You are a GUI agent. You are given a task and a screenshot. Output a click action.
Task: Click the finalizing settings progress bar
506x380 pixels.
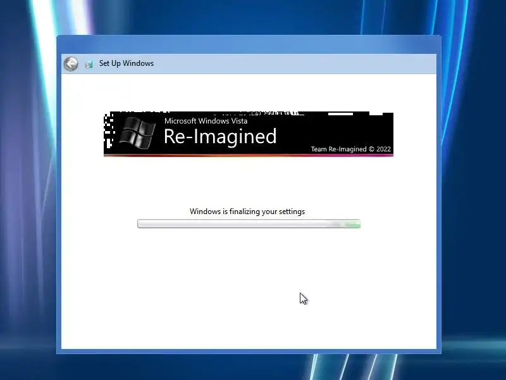coord(249,224)
